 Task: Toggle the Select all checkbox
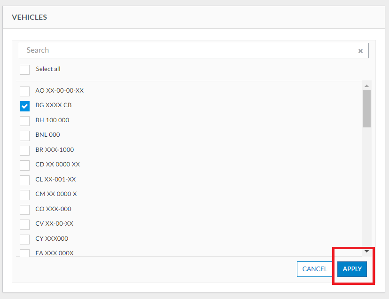(x=24, y=69)
